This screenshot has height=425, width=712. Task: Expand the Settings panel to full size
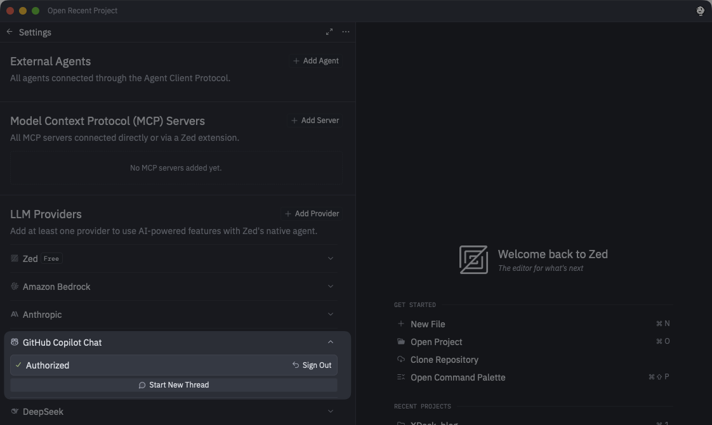[x=329, y=32]
